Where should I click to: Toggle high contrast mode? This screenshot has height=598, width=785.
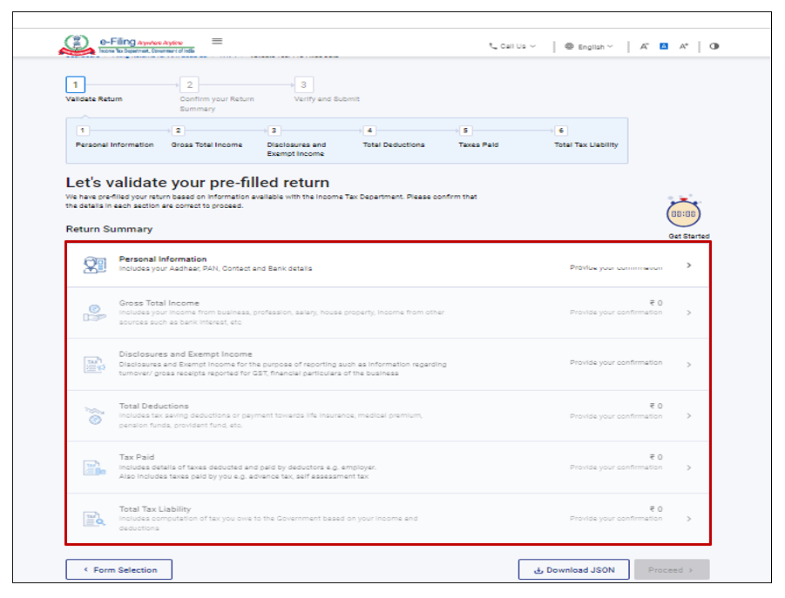point(714,46)
